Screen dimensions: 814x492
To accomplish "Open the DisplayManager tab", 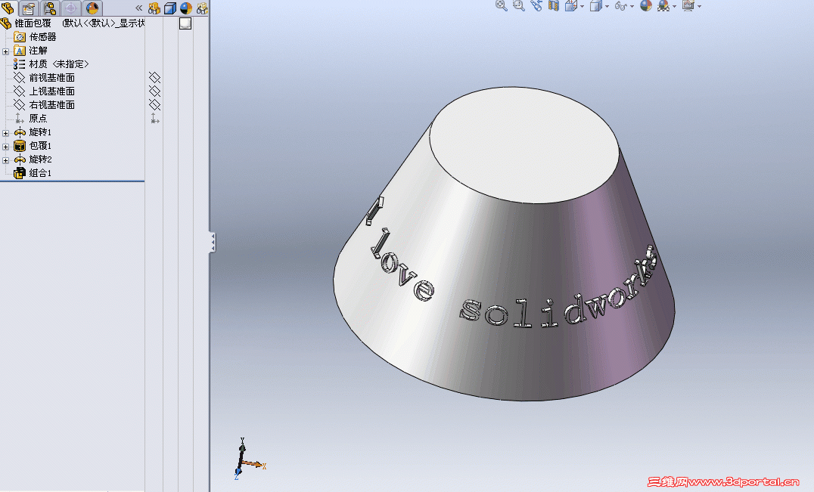I will pyautogui.click(x=92, y=8).
